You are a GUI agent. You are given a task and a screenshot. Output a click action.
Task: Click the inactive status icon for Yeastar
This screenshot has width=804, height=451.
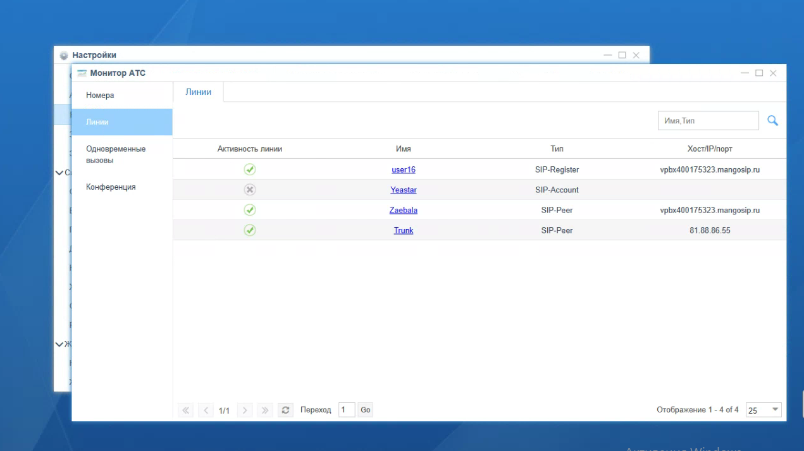(250, 190)
